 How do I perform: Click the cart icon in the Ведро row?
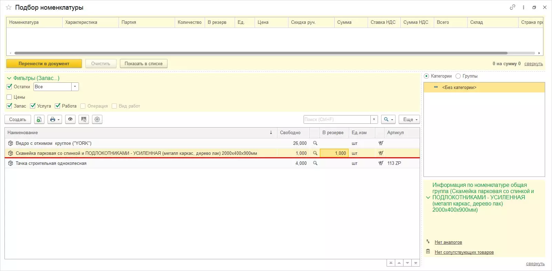pyautogui.click(x=381, y=143)
